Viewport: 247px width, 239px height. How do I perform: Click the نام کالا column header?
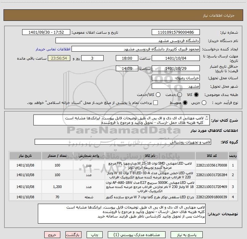coord(150,156)
